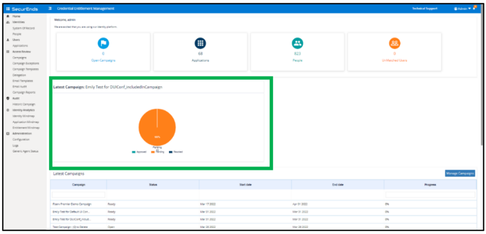Toggle the sidebar hamburger menu icon
Screen dimensions: 486x234
click(x=50, y=9)
